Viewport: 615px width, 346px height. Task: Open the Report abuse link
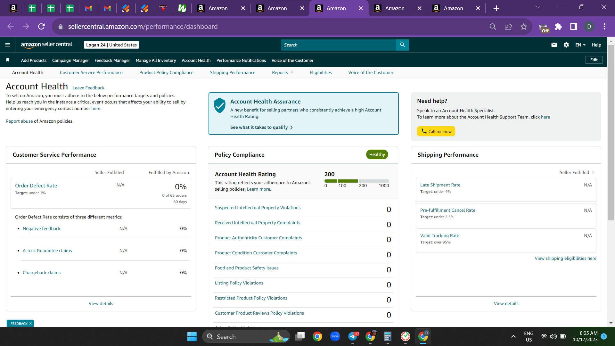pos(19,121)
